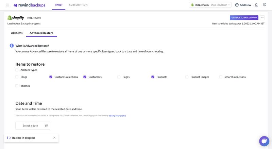Click the Add New plus icon
This screenshot has height=149, width=272.
coord(237,5)
